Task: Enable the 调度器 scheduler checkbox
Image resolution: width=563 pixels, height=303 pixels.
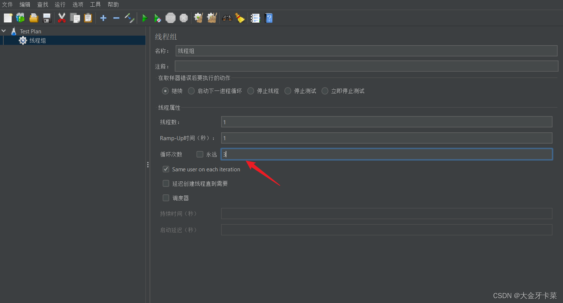Action: pos(166,198)
